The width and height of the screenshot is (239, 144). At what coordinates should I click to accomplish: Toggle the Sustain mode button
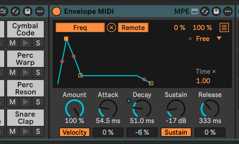pos(176,132)
